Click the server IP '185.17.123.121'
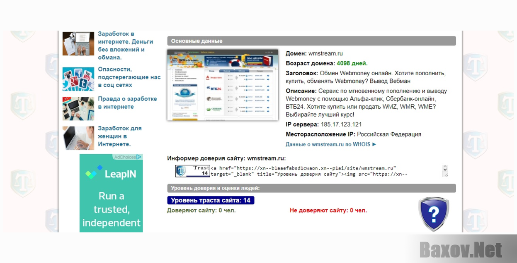Image resolution: width=517 pixels, height=263 pixels. pyautogui.click(x=341, y=124)
